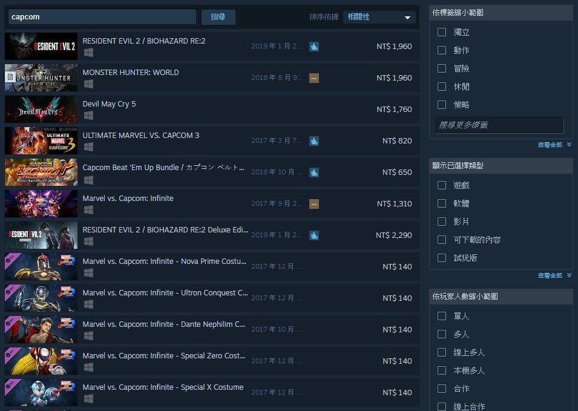Viewport: 578px width, 411px height.
Task: Click the NT$ 650 price text
Action: tap(397, 172)
